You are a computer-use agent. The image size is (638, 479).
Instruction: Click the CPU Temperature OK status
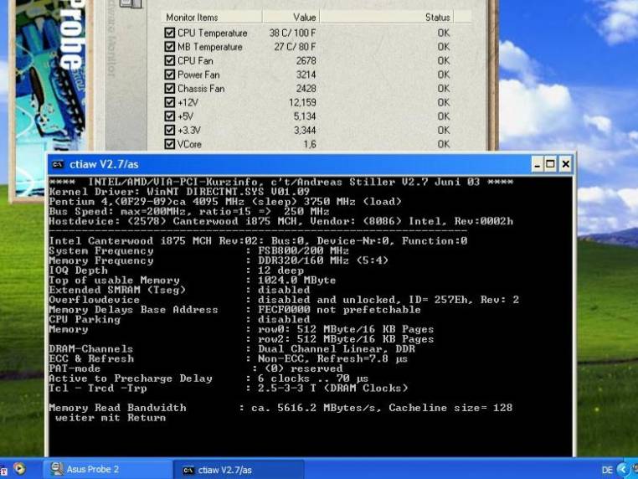coord(444,33)
